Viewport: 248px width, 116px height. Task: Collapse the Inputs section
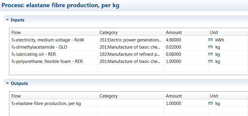point(7,20)
